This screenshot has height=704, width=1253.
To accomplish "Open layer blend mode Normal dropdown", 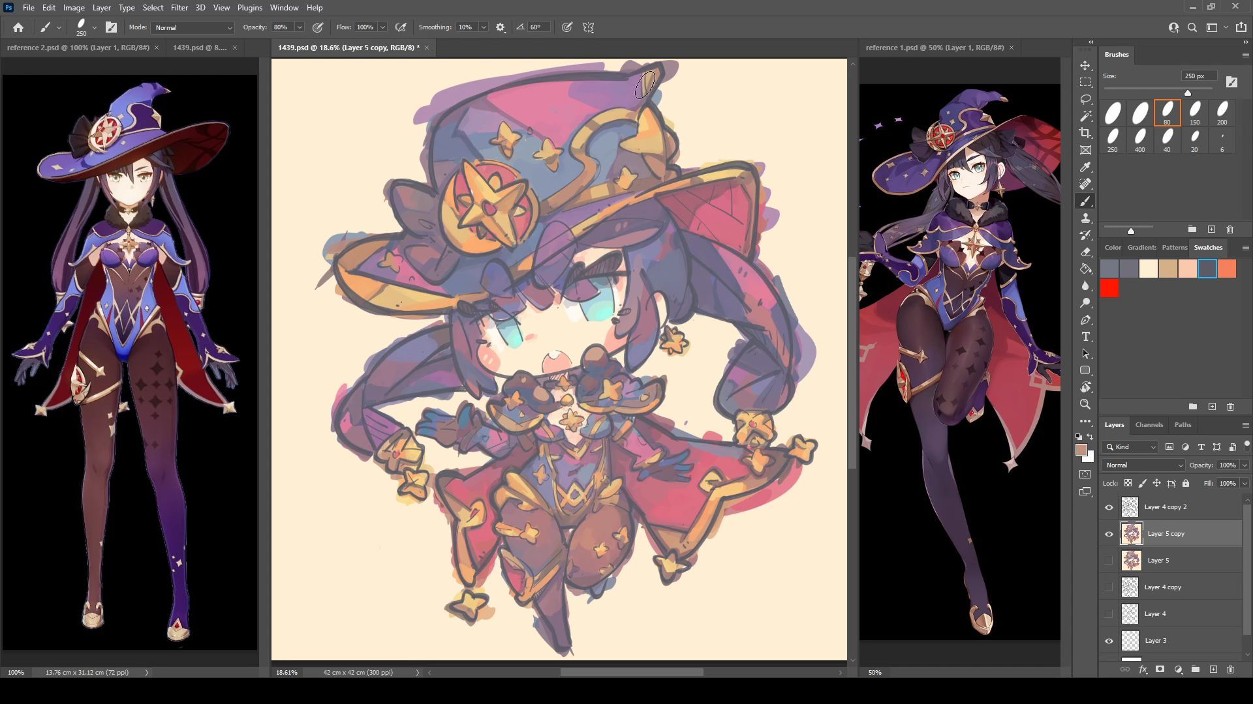I will click(1143, 465).
